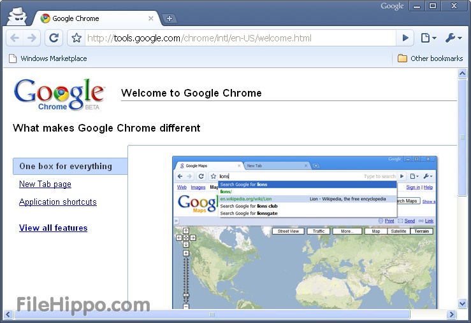Viewport: 471px width, 323px height.
Task: Open the Windows Marketplace bookmark
Action: click(48, 58)
